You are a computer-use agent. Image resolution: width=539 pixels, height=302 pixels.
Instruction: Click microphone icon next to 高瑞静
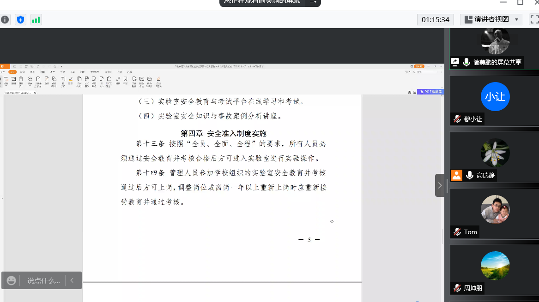pos(469,175)
